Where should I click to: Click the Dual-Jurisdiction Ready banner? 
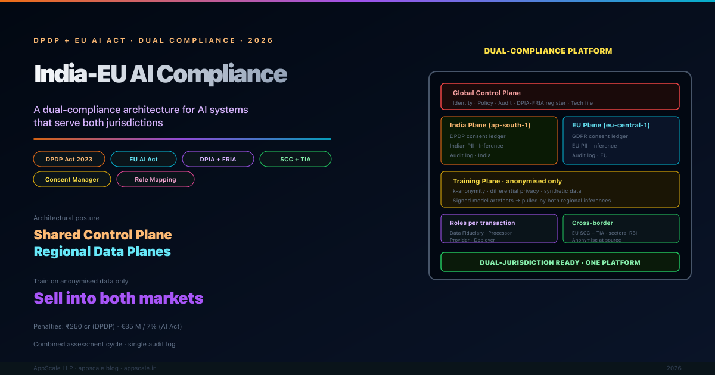pos(559,262)
